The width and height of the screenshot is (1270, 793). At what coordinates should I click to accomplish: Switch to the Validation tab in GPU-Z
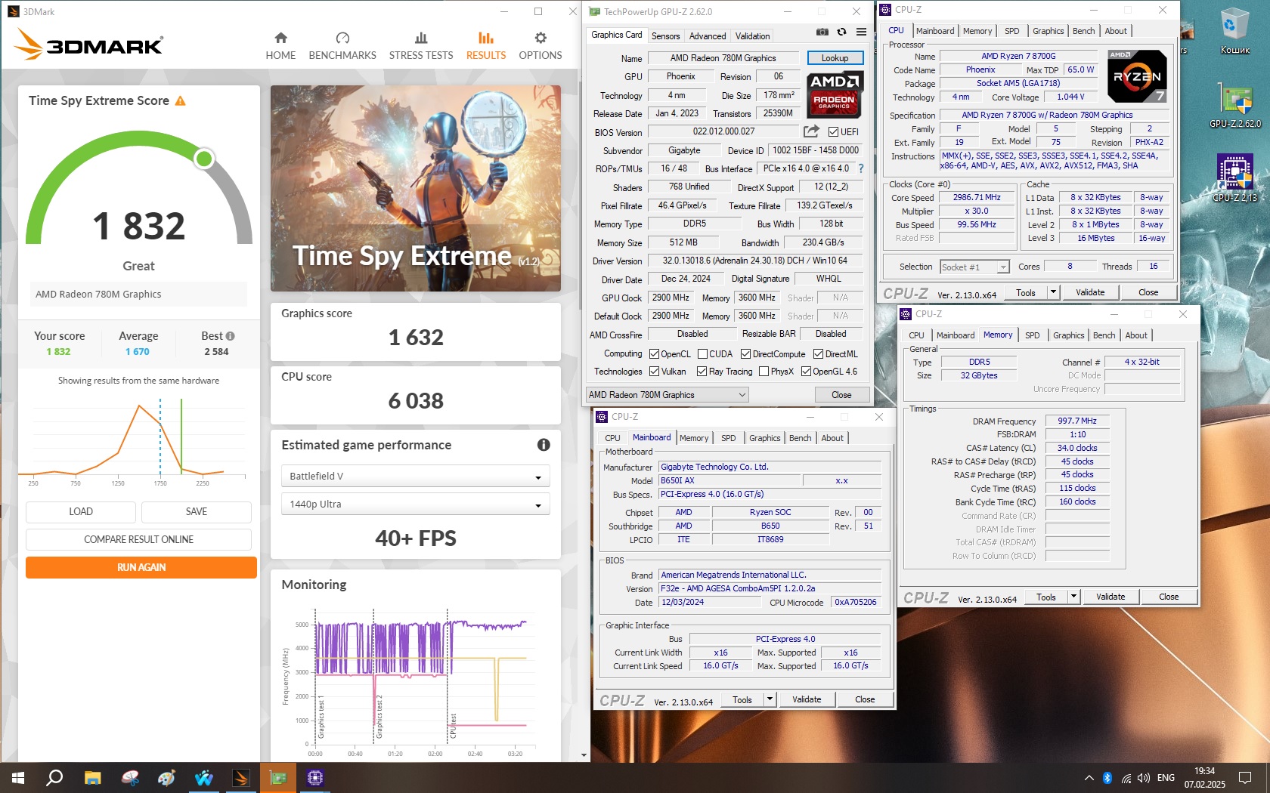pyautogui.click(x=752, y=35)
